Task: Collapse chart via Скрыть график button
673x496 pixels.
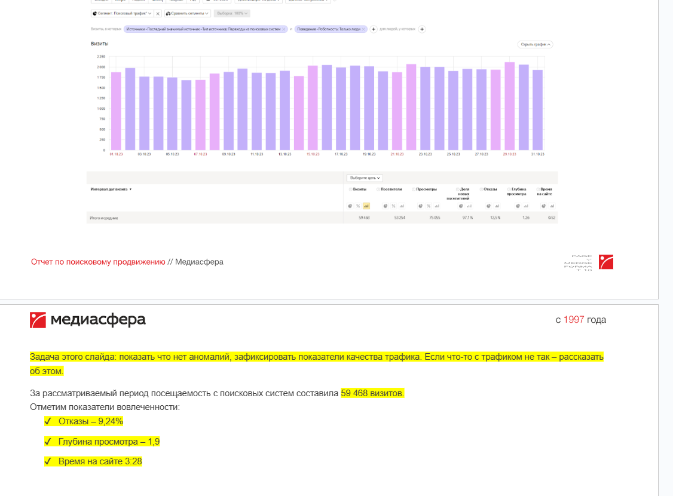Action: pyautogui.click(x=535, y=44)
